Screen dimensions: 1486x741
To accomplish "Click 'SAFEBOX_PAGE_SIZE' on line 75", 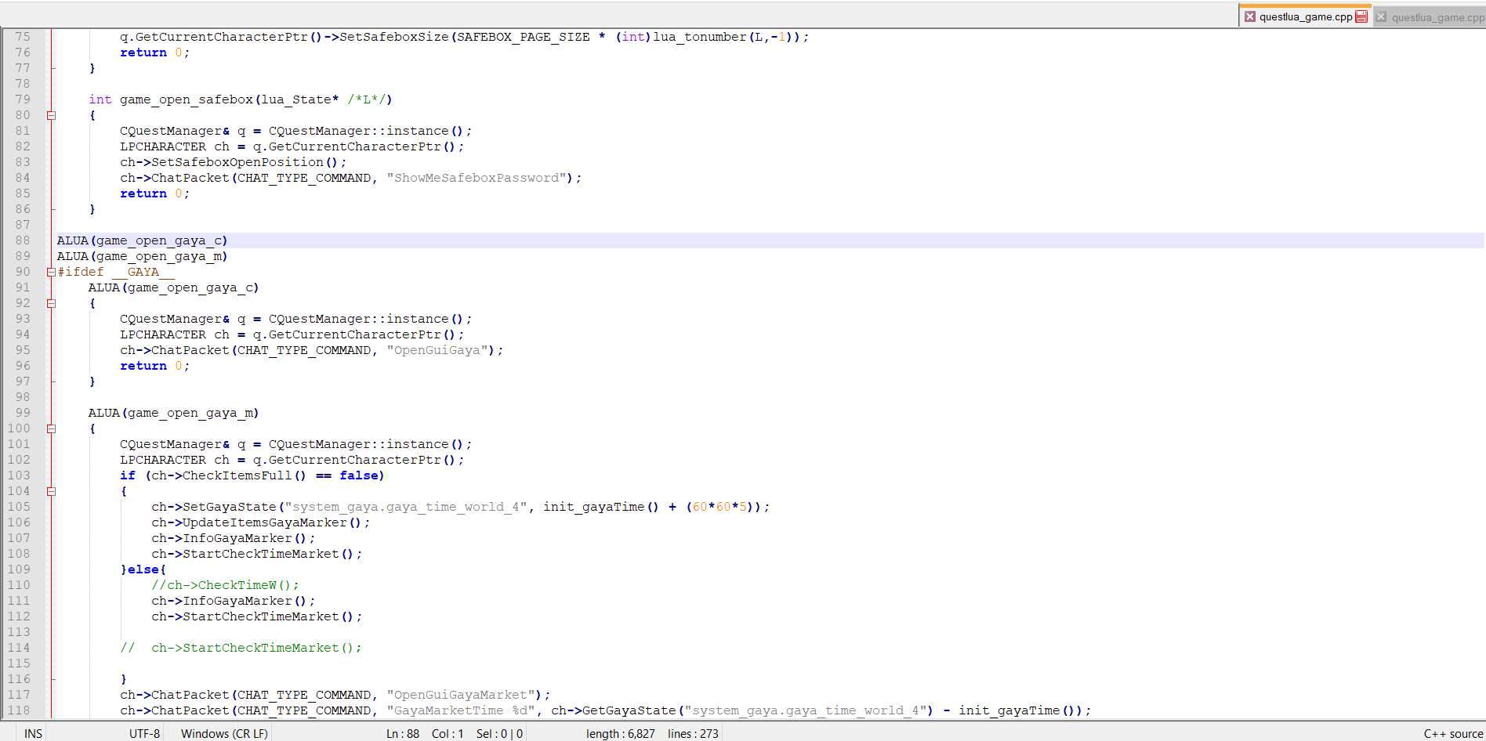I will 524,37.
